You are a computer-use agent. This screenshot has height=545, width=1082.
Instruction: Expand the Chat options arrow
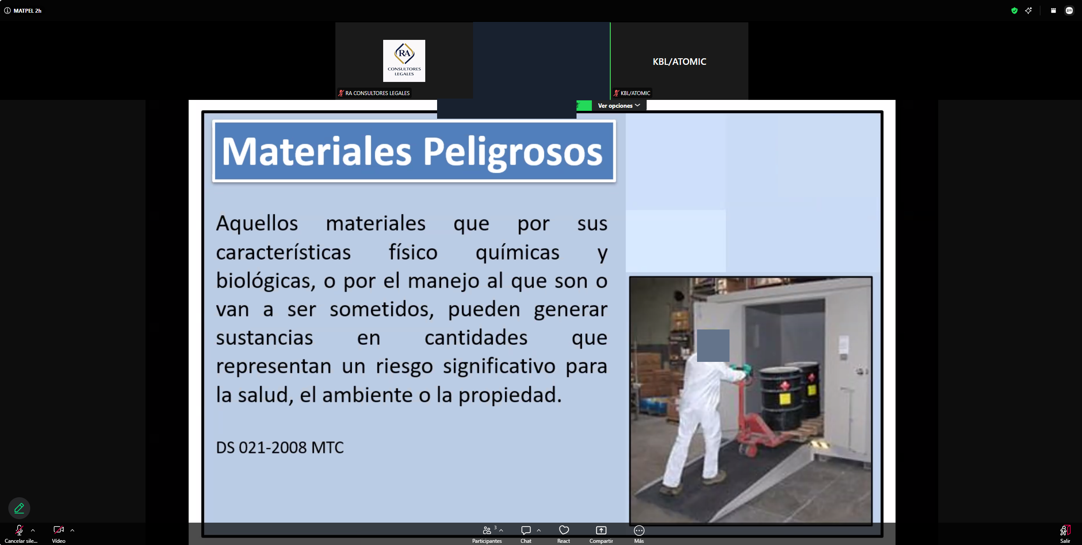(539, 530)
